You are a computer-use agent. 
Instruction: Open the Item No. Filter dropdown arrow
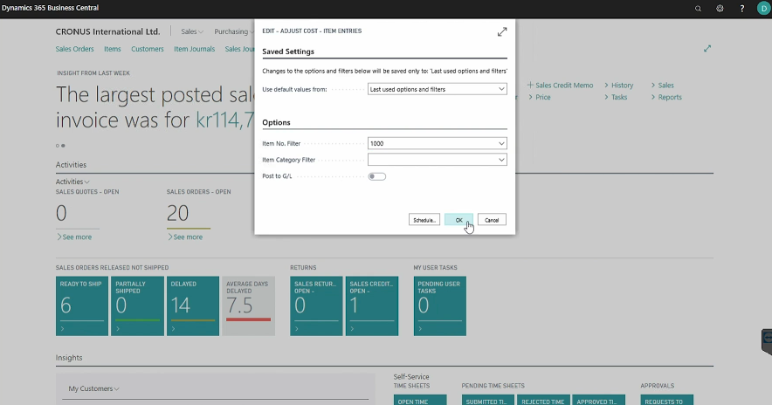pos(501,144)
